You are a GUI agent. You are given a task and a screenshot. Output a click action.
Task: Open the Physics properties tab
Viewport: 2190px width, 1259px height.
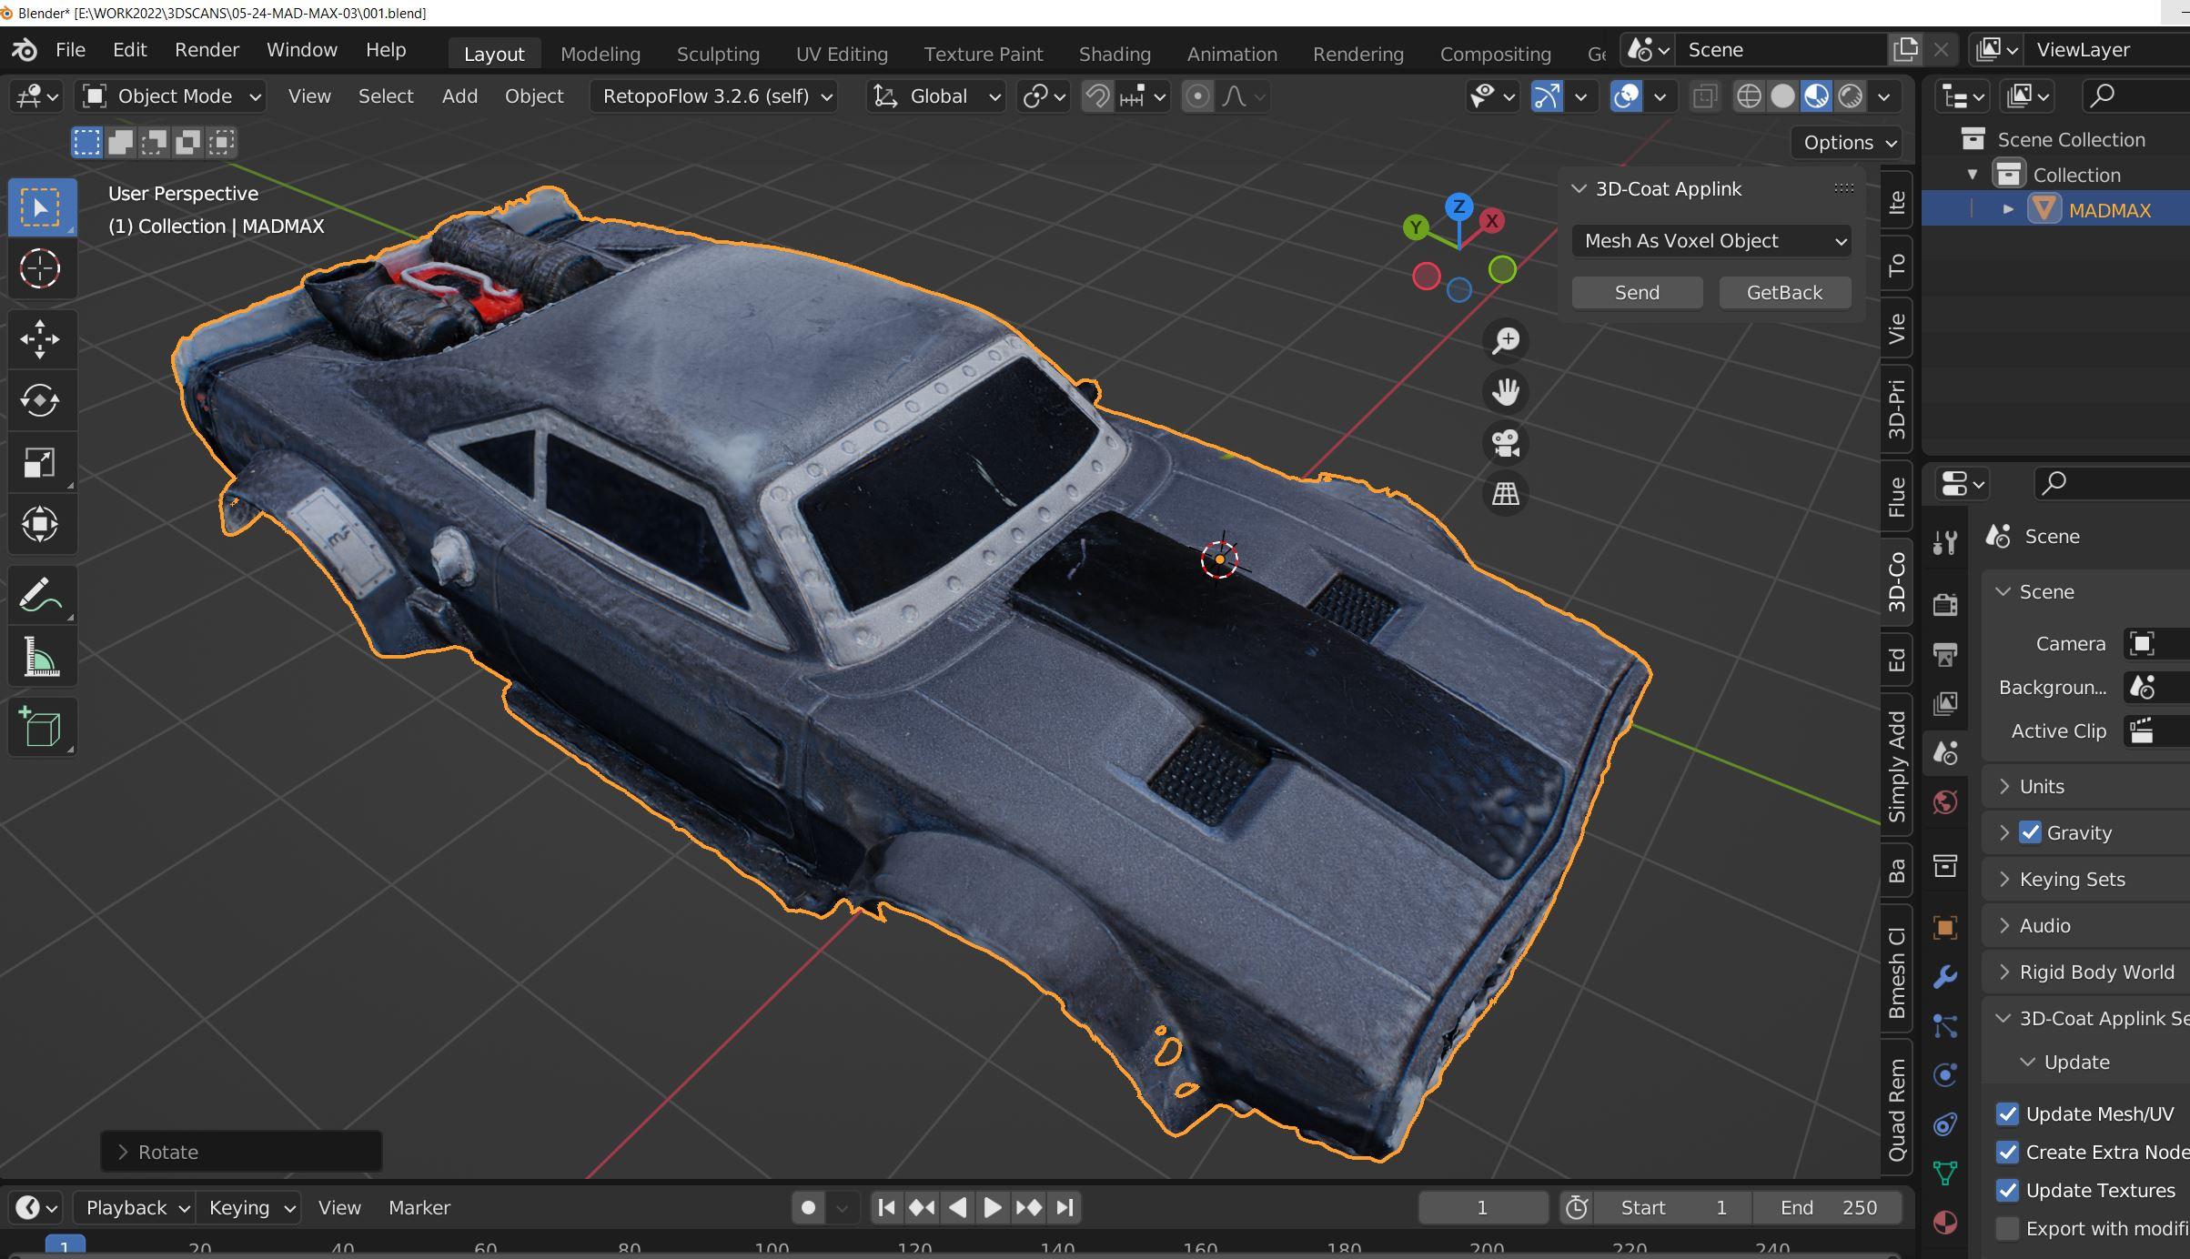tap(1945, 1075)
